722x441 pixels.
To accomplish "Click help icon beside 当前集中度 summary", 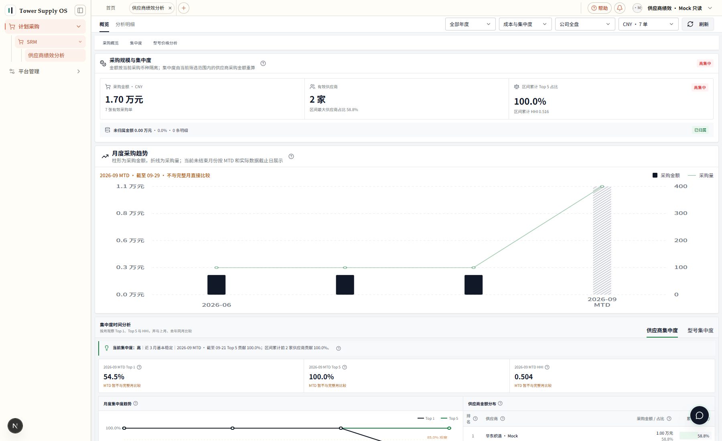I will 339,348.
